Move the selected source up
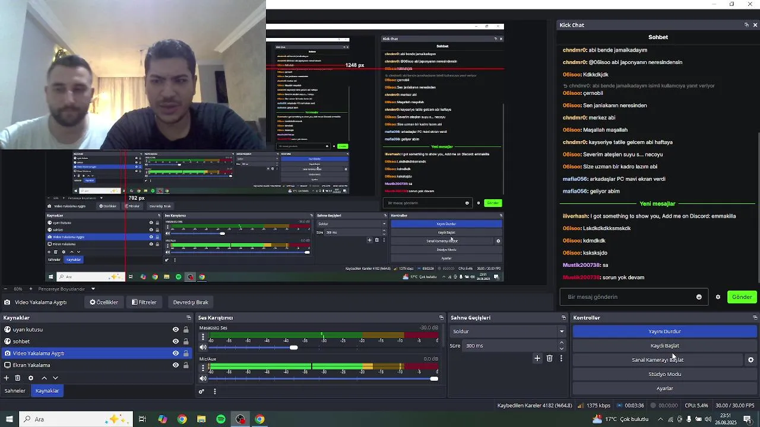The width and height of the screenshot is (760, 427). pos(44,378)
